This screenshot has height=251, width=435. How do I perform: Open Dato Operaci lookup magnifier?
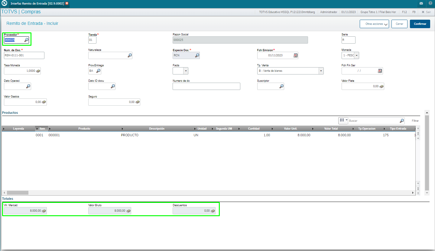pos(28,86)
